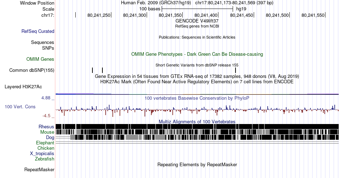The height and width of the screenshot is (178, 339).
Task: Select the Chicken alignment label
Action: point(46,148)
